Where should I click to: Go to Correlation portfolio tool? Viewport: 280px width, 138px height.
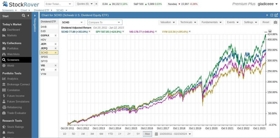[13, 90]
